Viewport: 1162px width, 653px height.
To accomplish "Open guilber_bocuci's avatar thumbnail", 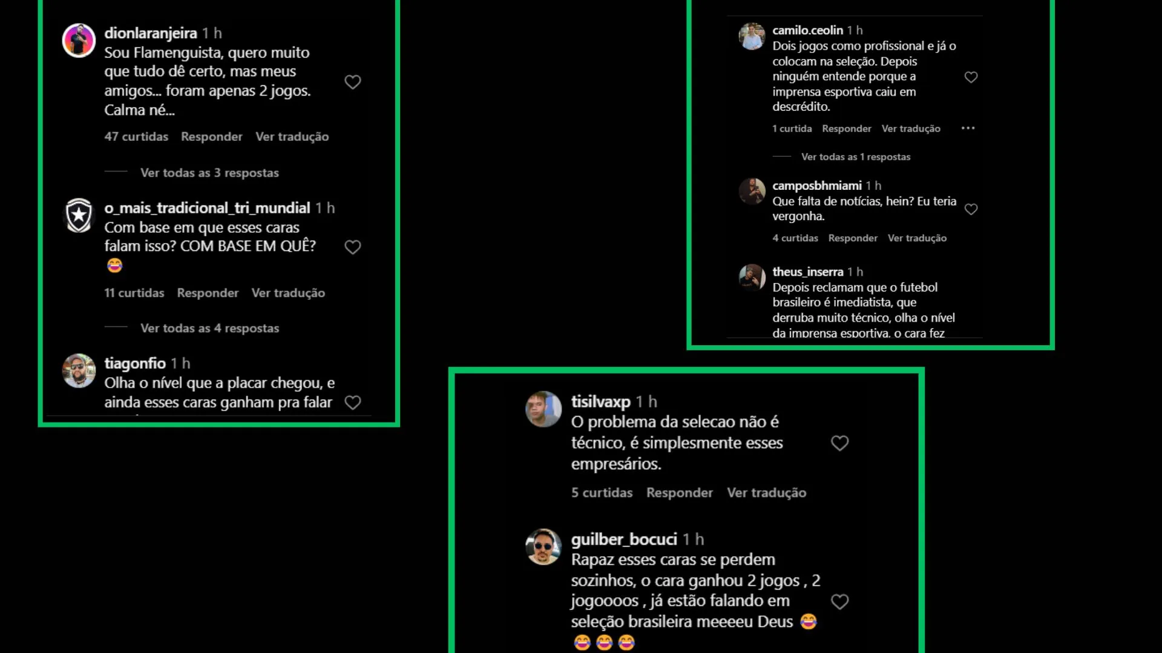I will coord(543,547).
